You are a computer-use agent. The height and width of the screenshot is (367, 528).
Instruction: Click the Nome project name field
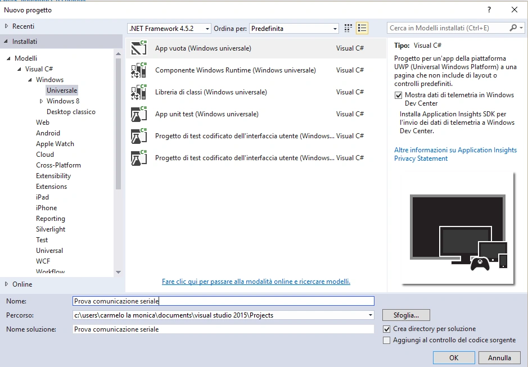(x=223, y=301)
